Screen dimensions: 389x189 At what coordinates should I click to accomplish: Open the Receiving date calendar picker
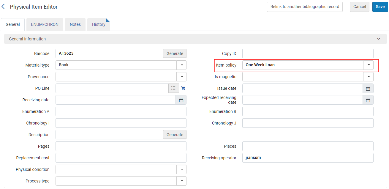(181, 100)
